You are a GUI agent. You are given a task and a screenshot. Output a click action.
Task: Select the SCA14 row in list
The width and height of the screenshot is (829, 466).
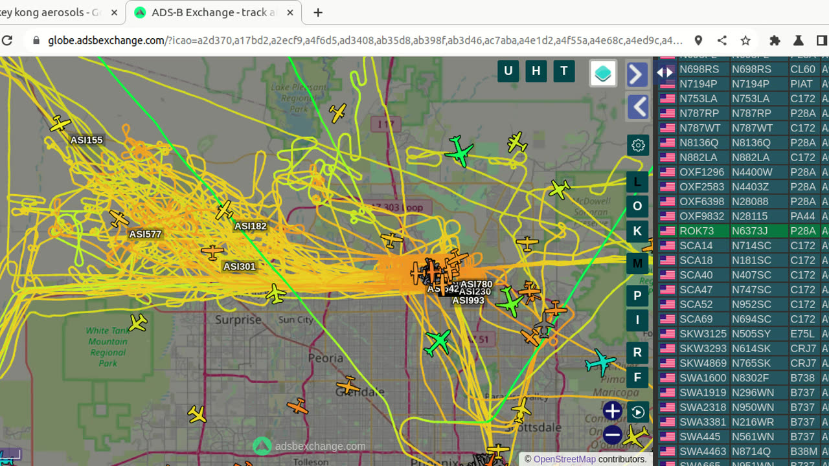pos(744,245)
